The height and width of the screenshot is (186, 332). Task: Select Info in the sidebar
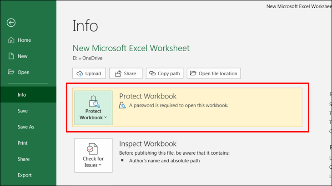click(x=22, y=95)
